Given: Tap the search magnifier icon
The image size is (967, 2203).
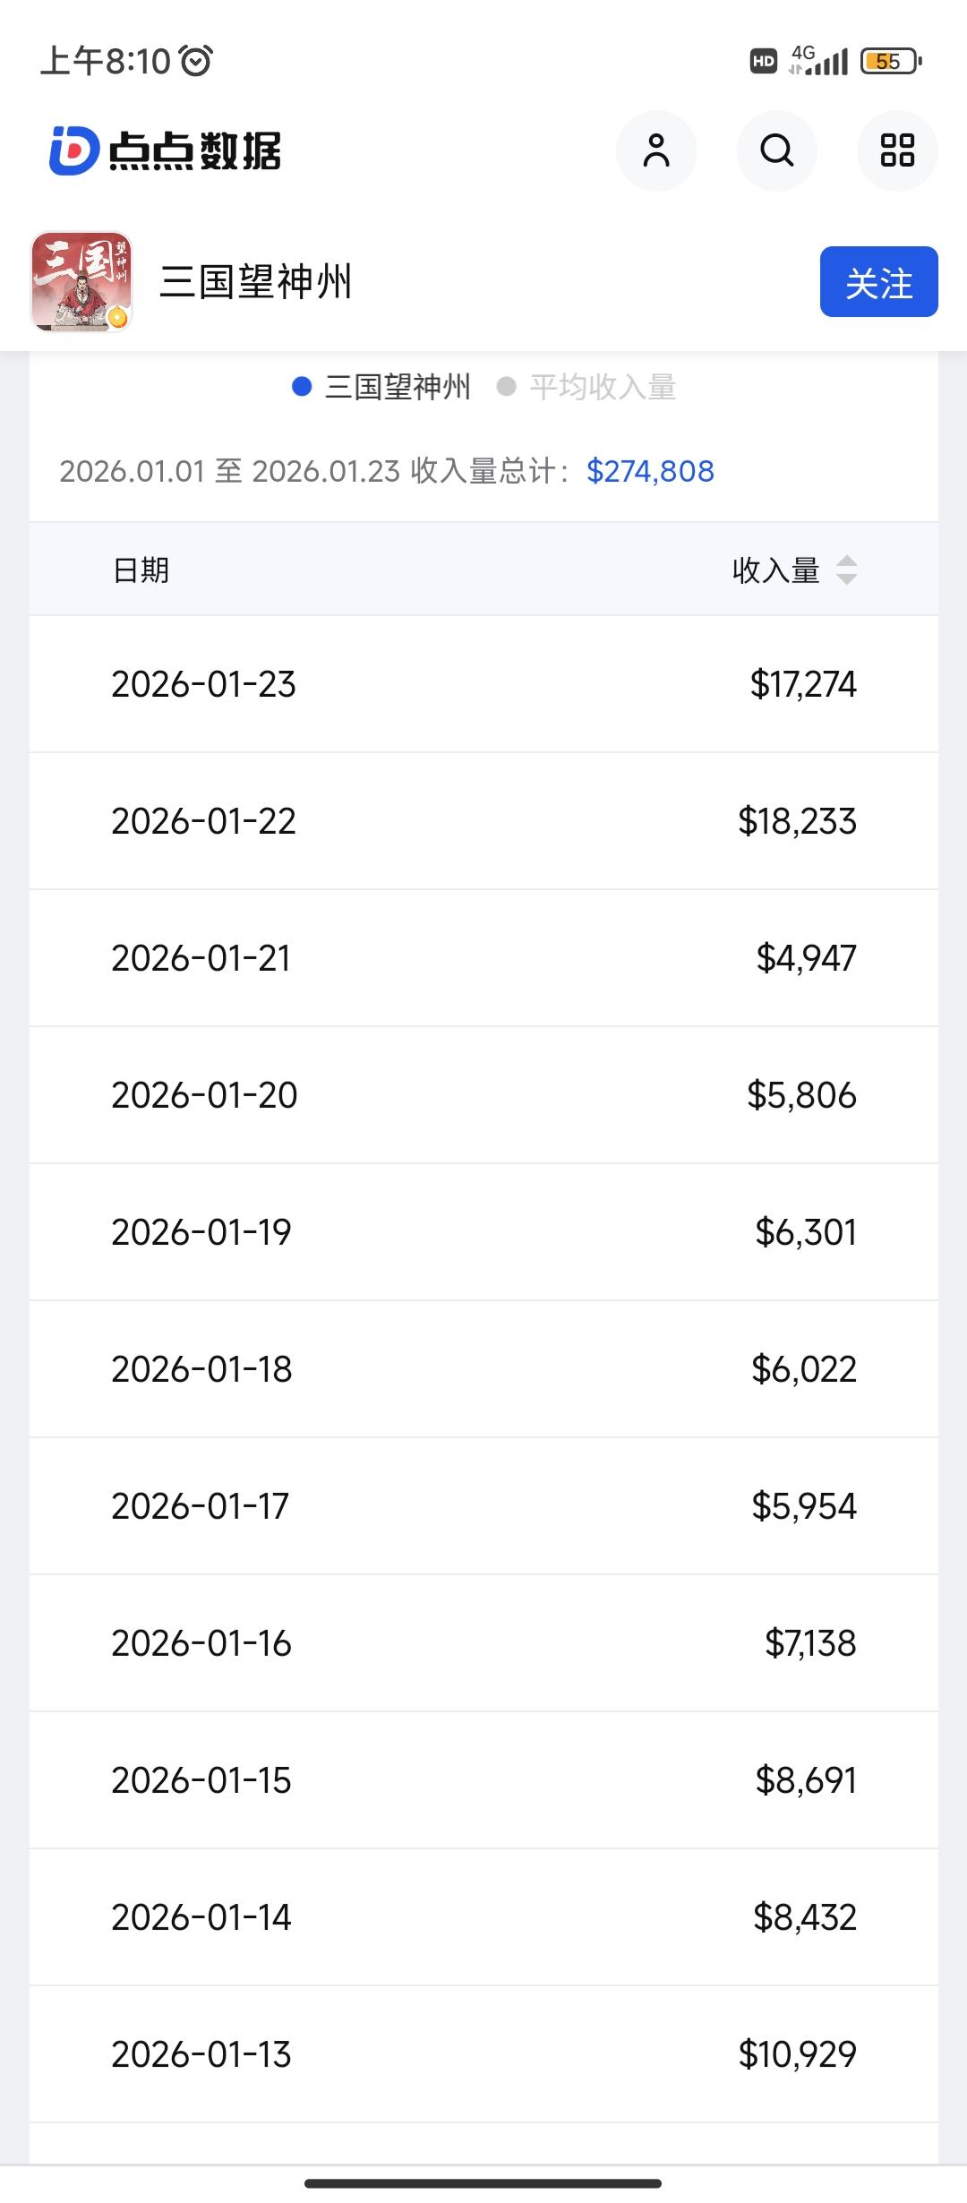Looking at the screenshot, I should click(x=776, y=150).
